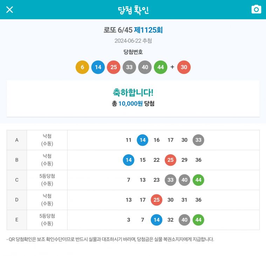Click the 당첨확인 header title
This screenshot has height=256, width=266.
click(133, 10)
